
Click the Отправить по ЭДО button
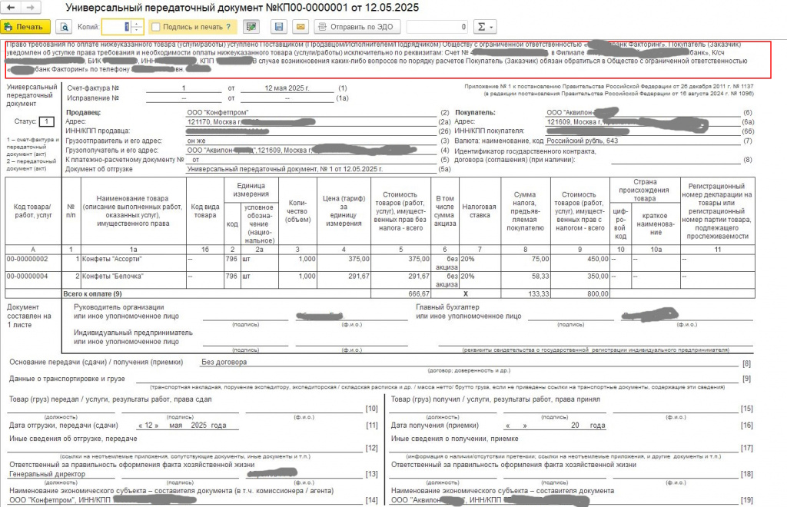coord(357,27)
